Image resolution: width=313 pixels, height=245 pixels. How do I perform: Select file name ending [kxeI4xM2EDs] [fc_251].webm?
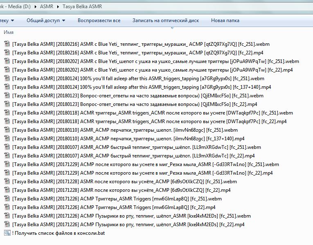[132, 216]
